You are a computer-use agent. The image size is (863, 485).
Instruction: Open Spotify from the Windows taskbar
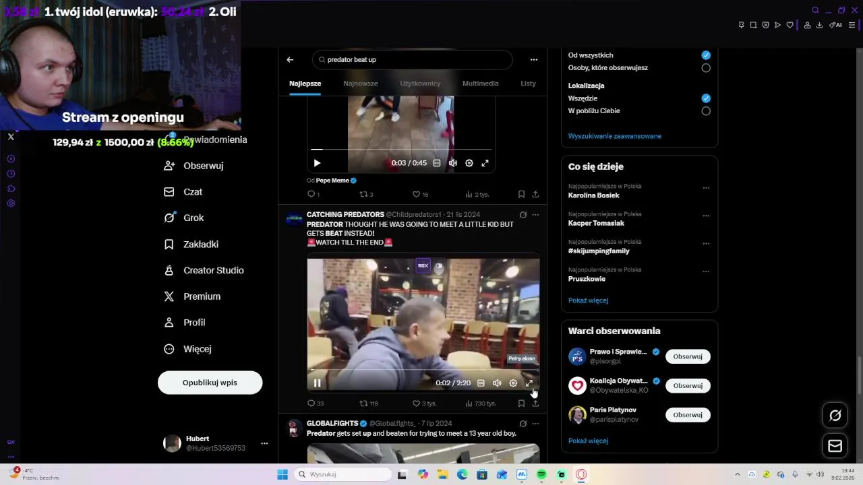(x=541, y=474)
